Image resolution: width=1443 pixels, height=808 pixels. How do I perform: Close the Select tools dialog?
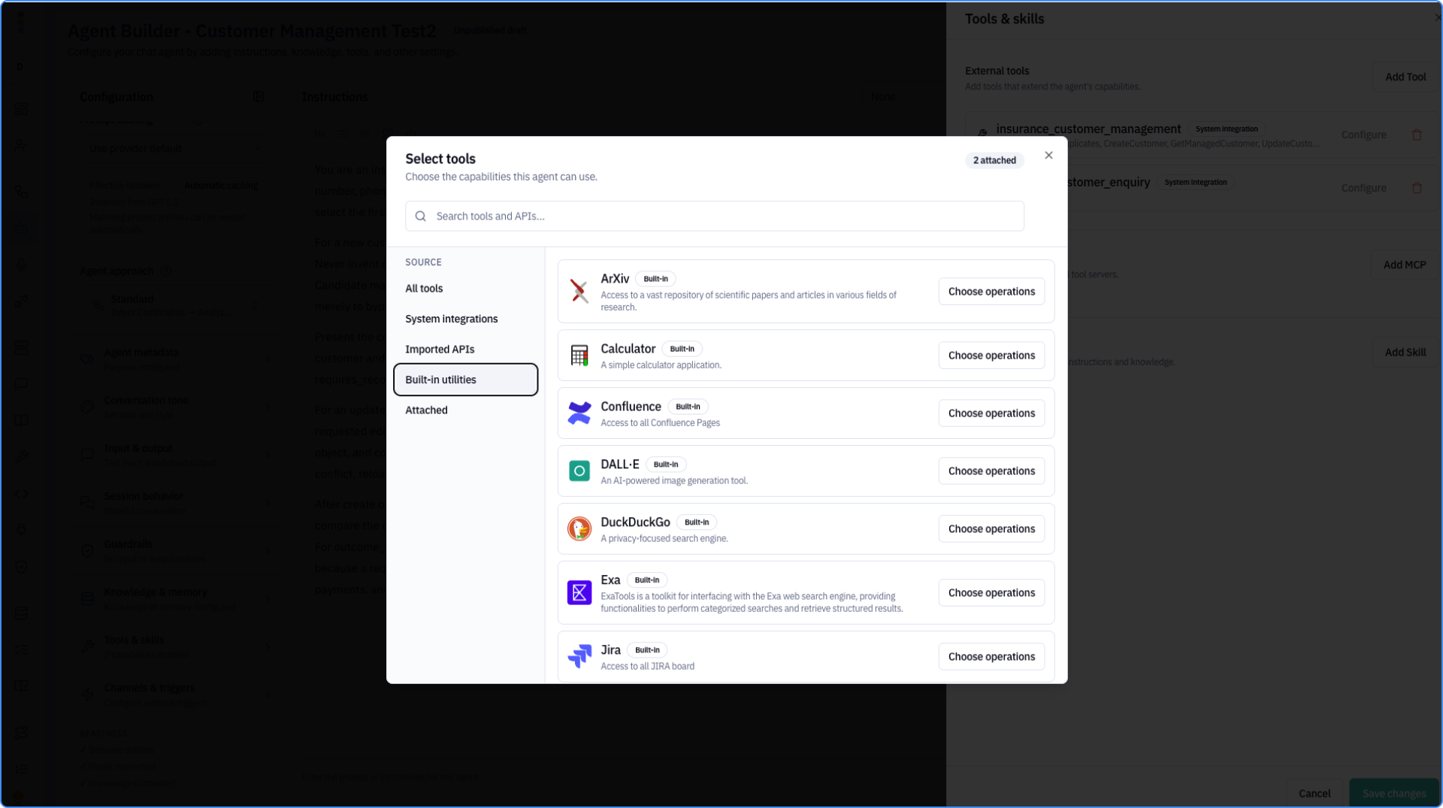tap(1048, 156)
